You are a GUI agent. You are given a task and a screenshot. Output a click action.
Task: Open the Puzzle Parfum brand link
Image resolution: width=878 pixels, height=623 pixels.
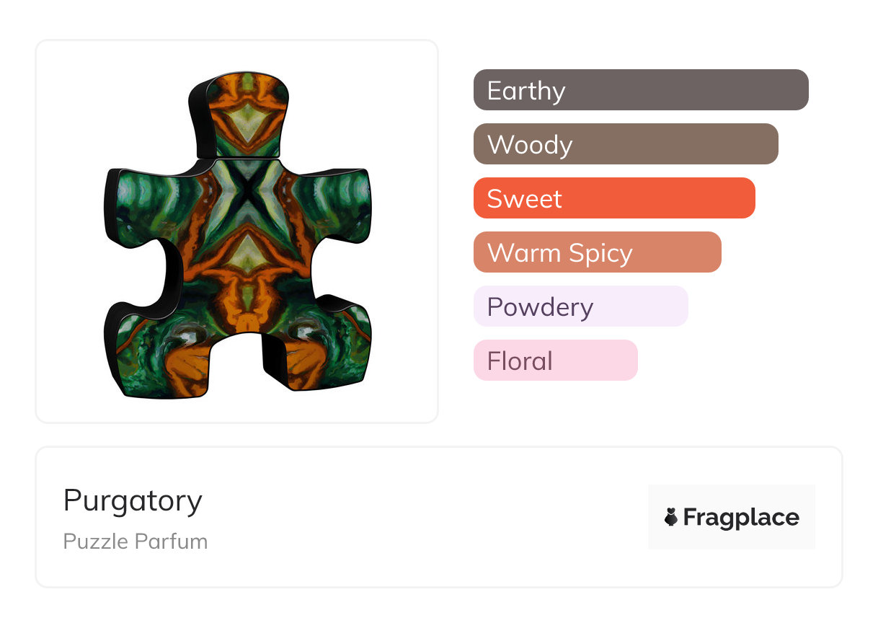click(x=136, y=541)
